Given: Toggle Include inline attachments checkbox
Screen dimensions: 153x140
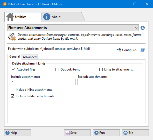Looking at the screenshot, I should (x=13, y=89).
